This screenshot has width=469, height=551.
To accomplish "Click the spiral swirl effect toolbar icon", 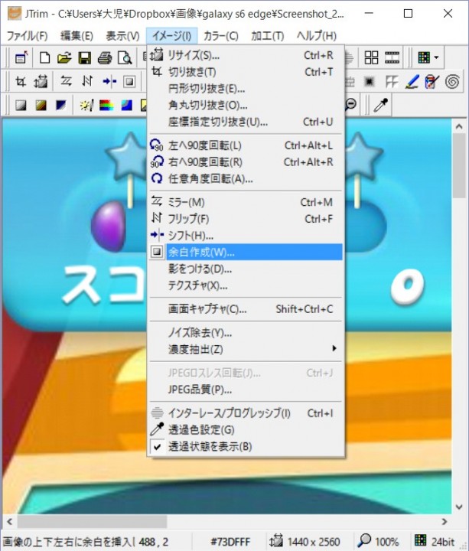I will point(452,82).
